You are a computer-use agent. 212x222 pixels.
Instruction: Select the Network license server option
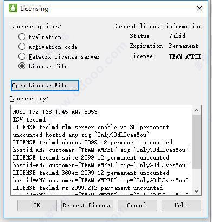pyautogui.click(x=22, y=56)
